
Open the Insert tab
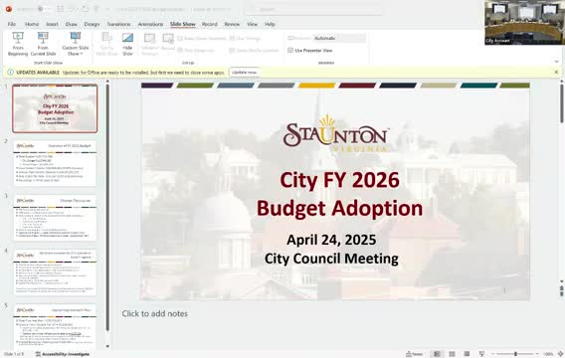pyautogui.click(x=52, y=24)
